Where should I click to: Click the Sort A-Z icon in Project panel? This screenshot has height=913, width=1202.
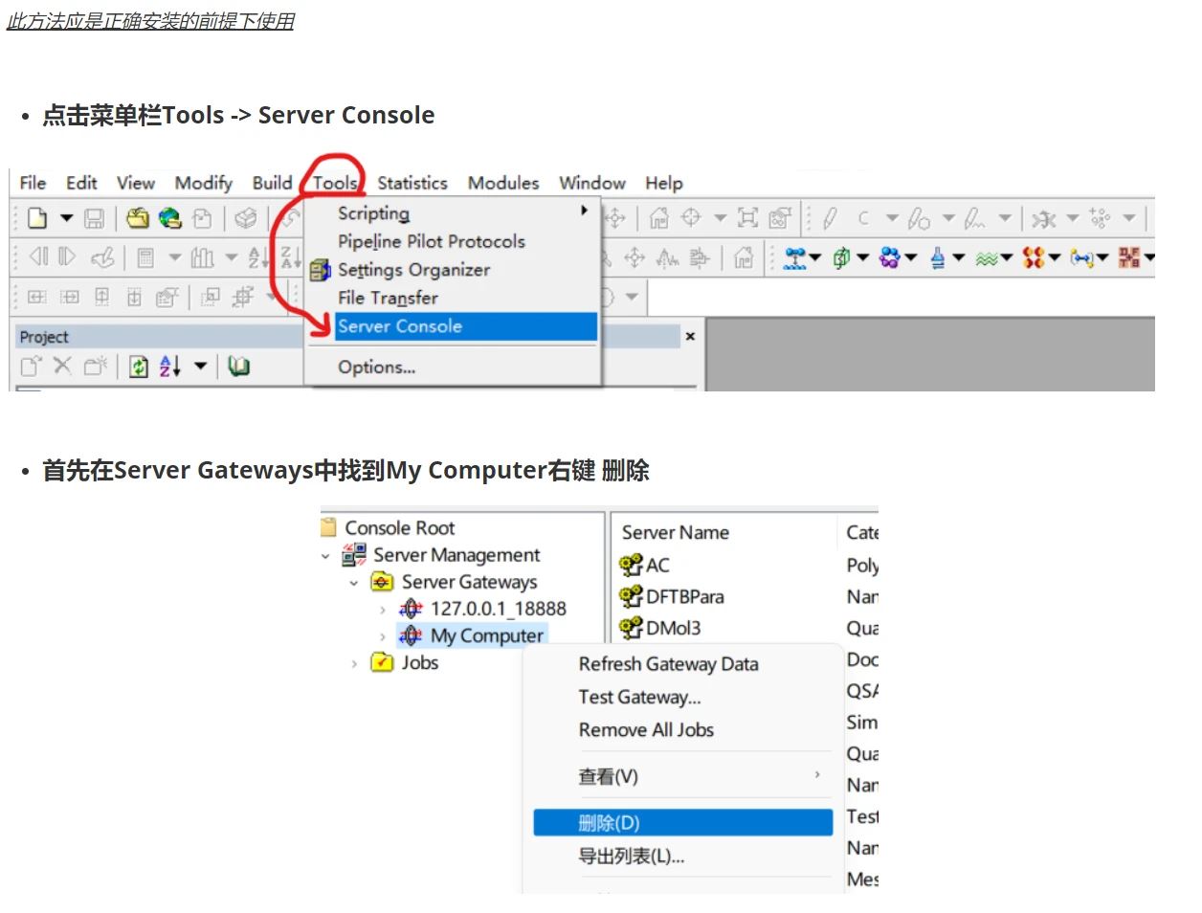pyautogui.click(x=169, y=366)
